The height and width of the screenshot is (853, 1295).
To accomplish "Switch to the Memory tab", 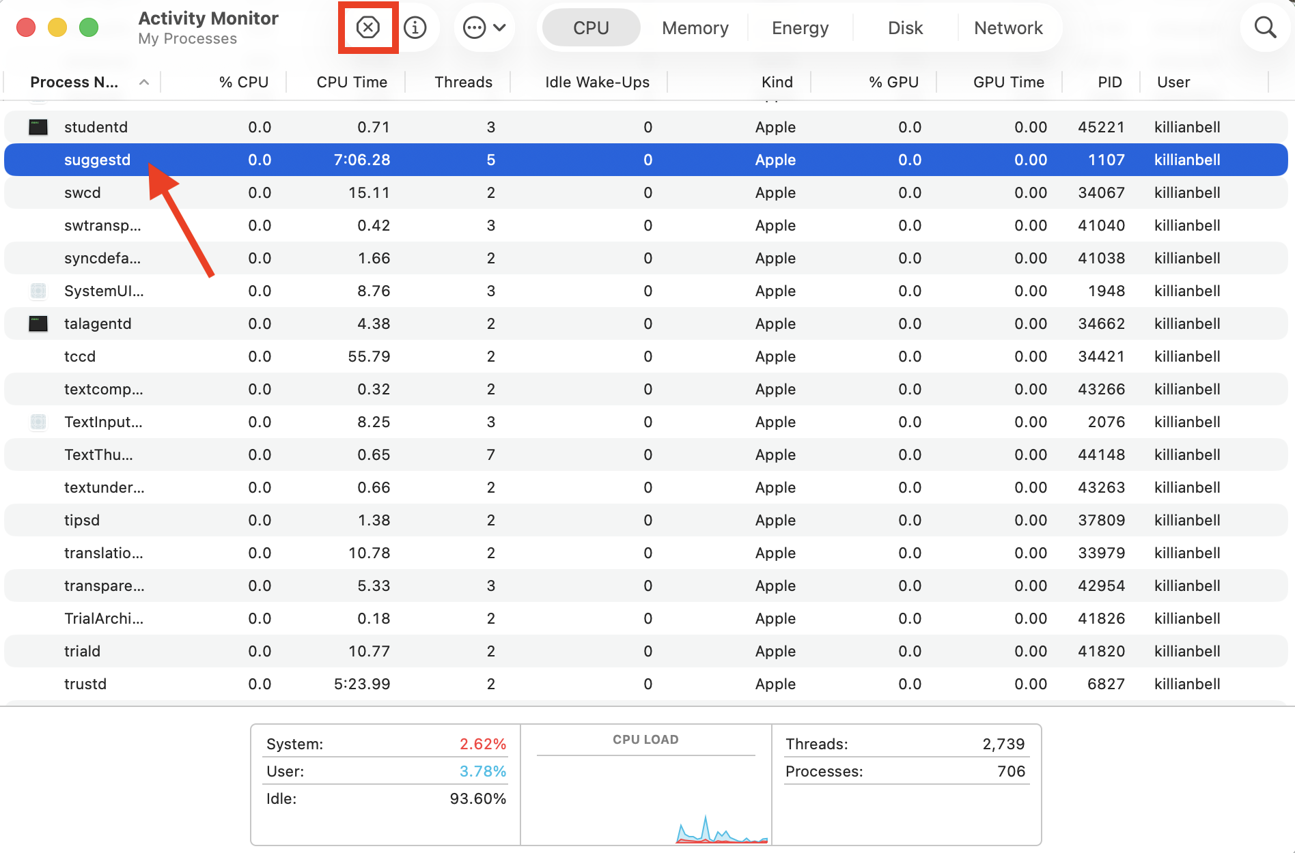I will pos(695,27).
